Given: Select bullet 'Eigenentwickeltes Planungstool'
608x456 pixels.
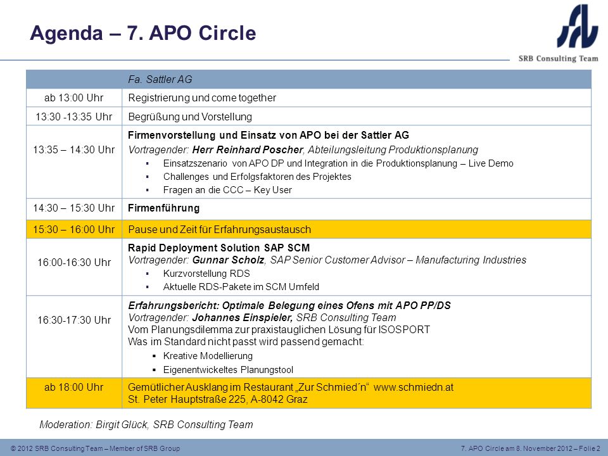Looking at the screenshot, I should [x=228, y=370].
